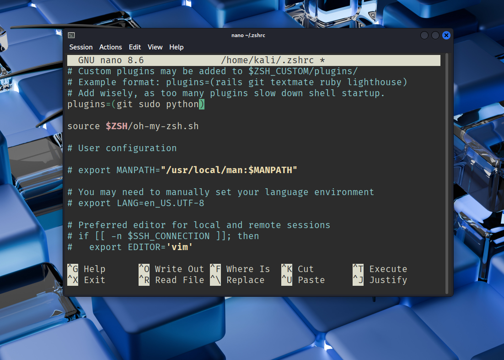Click the 'Example format: plugins=' comment line

point(237,82)
